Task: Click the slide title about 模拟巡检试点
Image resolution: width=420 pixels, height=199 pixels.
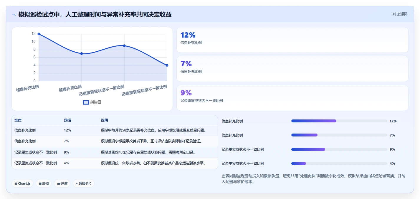Action: point(95,14)
